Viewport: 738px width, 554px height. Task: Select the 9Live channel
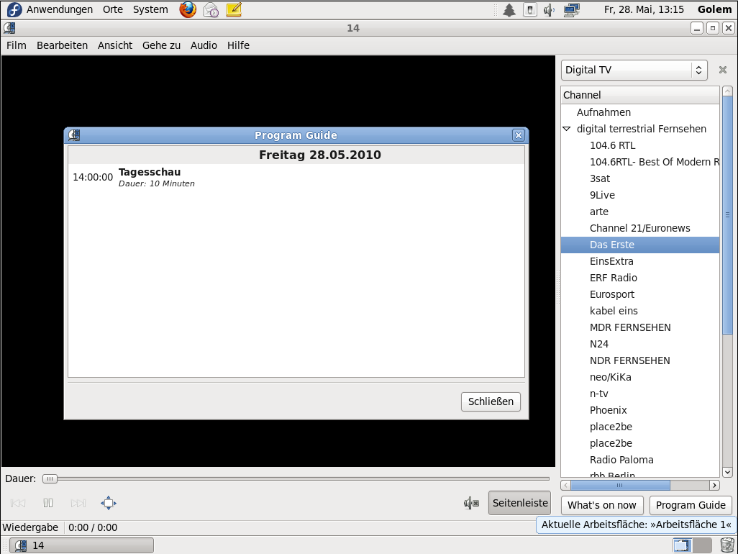tap(602, 195)
